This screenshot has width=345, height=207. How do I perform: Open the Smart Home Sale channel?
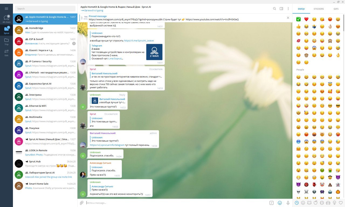click(45, 186)
